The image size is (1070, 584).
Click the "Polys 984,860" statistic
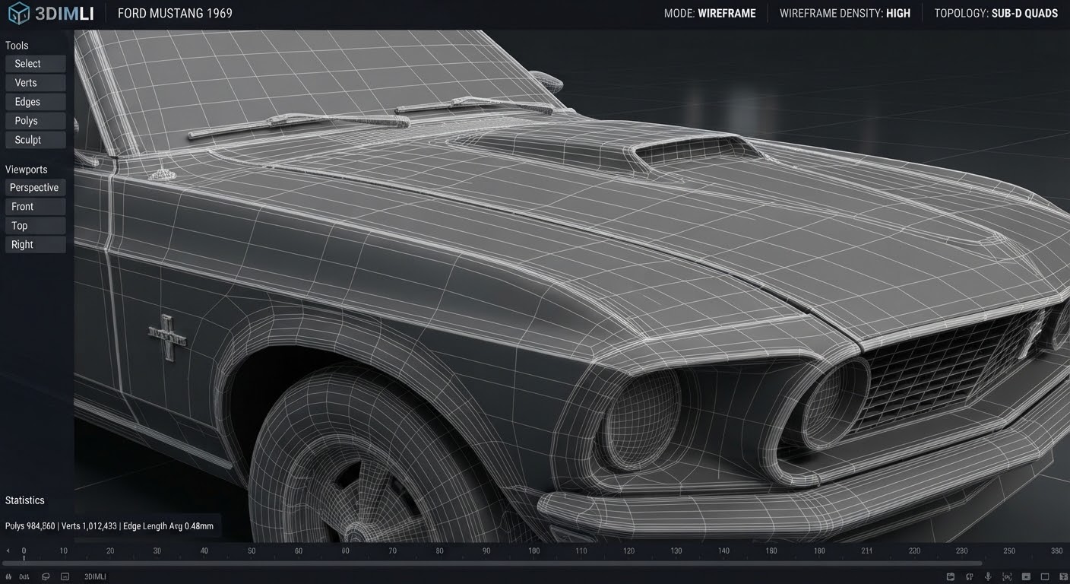(30, 525)
